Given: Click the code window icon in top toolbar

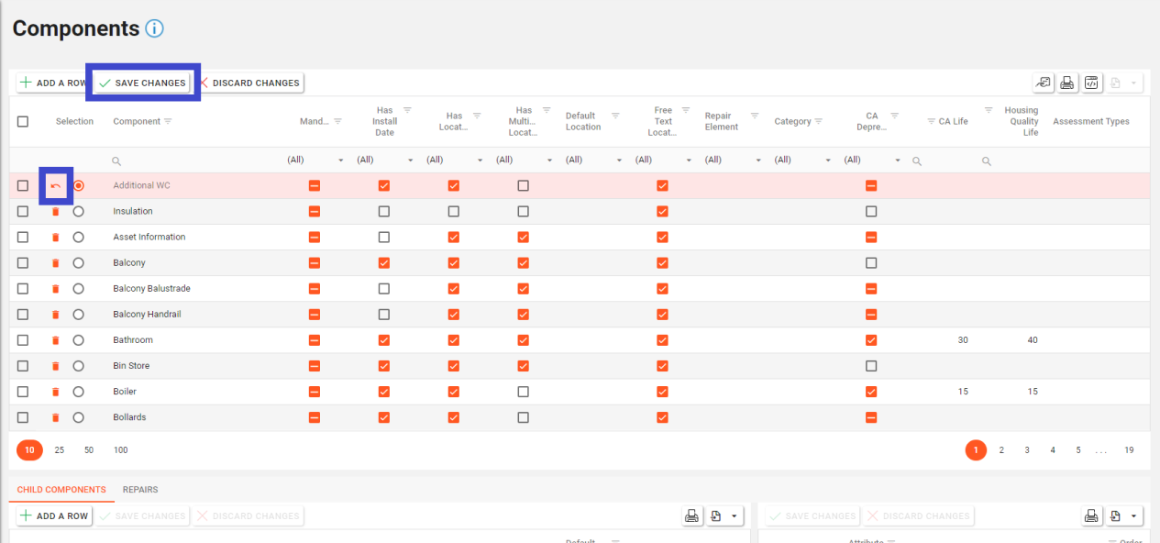Looking at the screenshot, I should point(1091,83).
